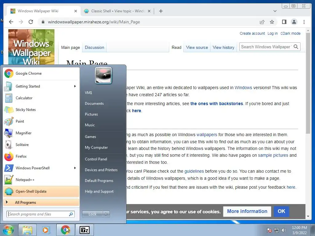Switch to the Classic Shell tab

click(x=117, y=11)
